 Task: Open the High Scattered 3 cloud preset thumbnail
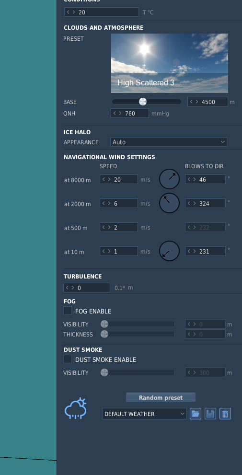click(170, 63)
